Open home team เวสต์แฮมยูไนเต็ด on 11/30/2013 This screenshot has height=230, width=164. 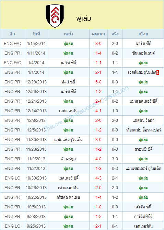pyautogui.click(x=68, y=140)
